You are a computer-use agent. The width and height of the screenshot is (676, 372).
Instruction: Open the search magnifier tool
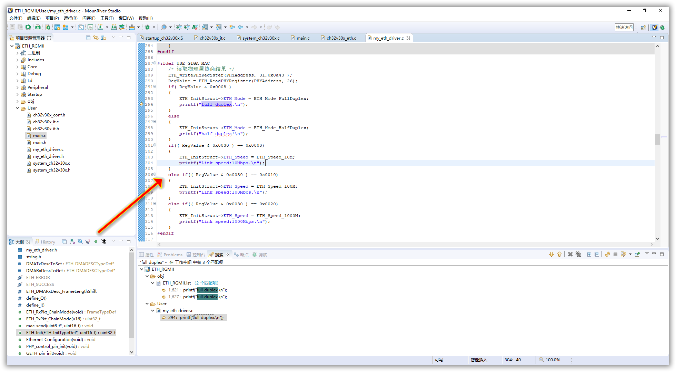(163, 27)
